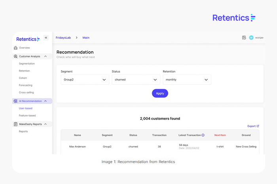Click the Status column header
277x184 pixels.
pyautogui.click(x=133, y=135)
